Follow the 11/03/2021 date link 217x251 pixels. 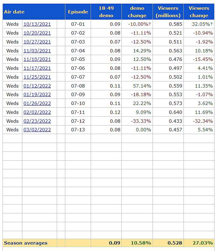37,51
